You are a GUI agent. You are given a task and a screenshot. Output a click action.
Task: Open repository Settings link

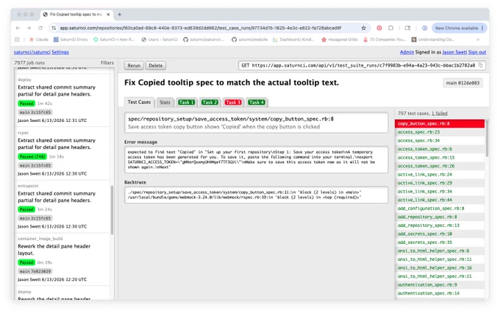[x=60, y=52]
